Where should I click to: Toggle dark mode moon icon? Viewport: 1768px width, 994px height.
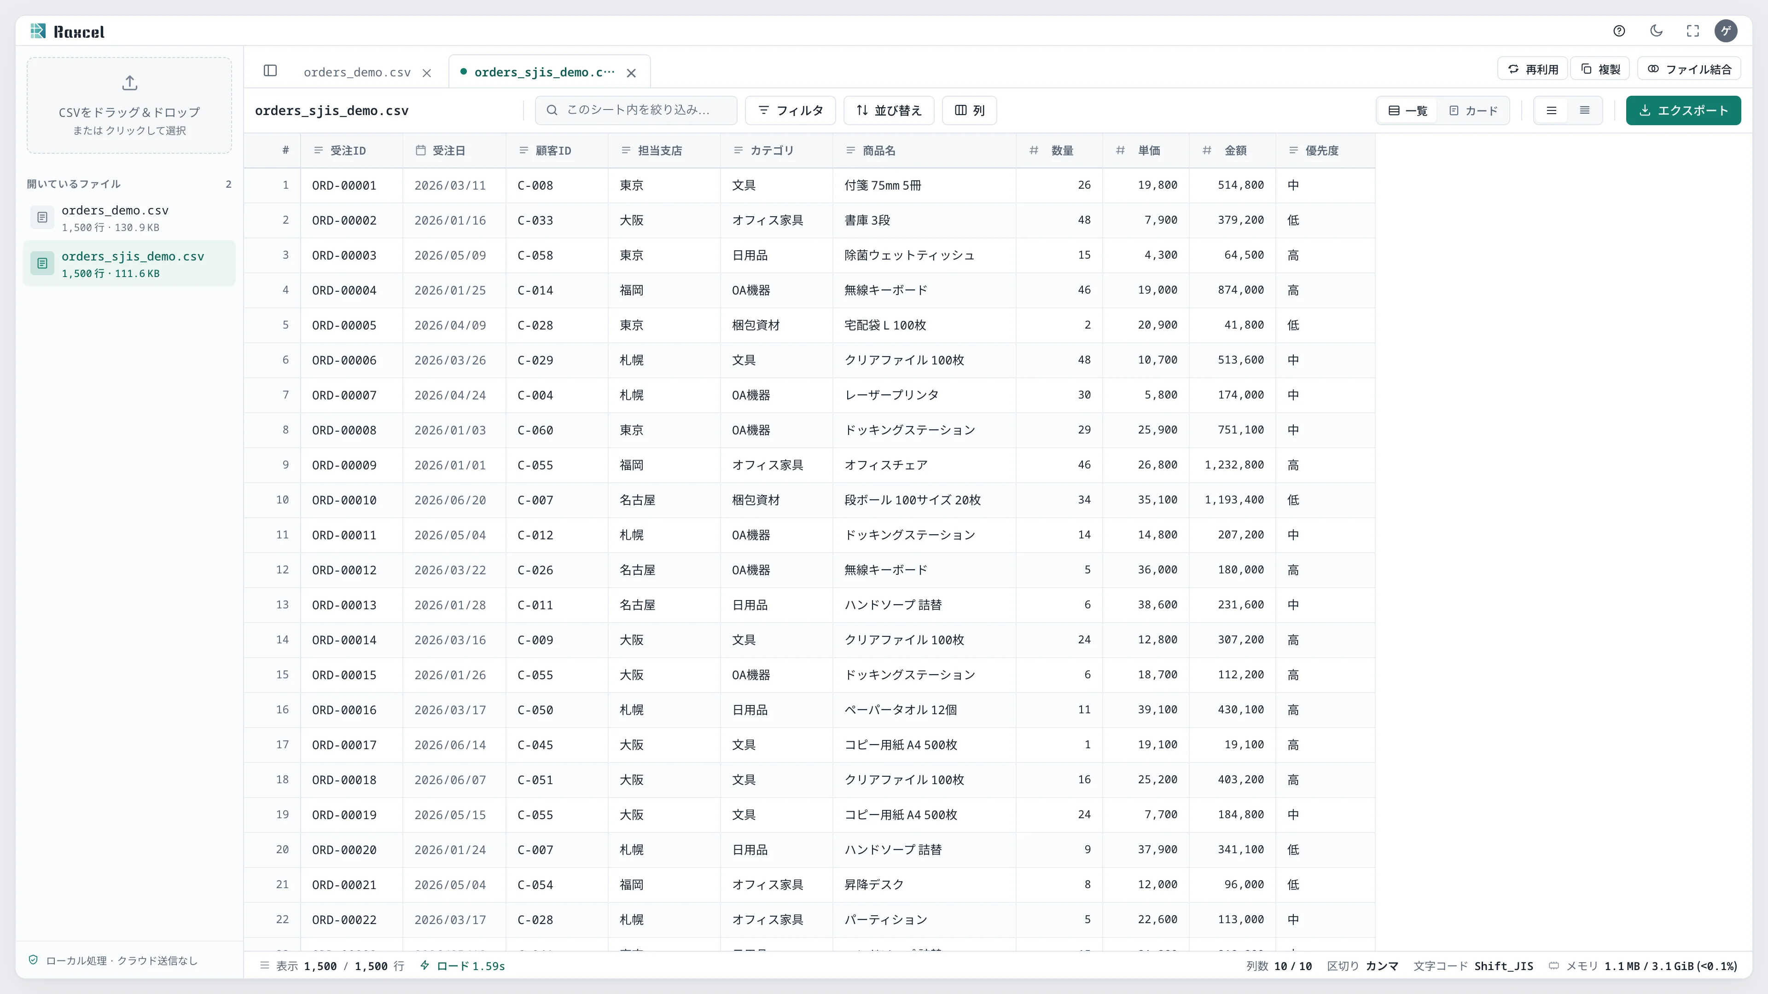[x=1656, y=31]
